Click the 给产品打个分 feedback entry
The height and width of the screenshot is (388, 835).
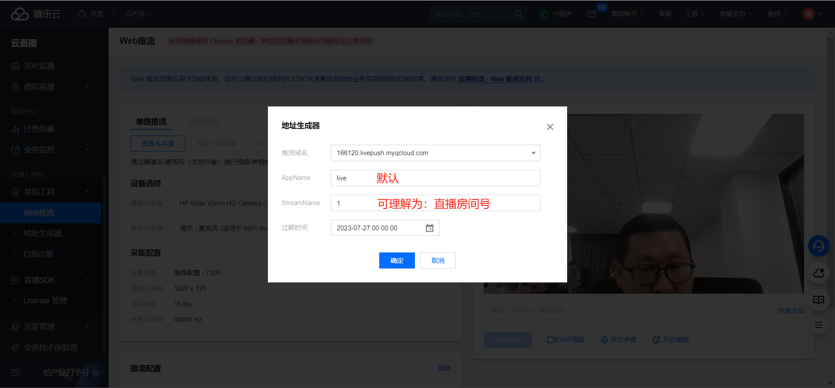[71, 373]
